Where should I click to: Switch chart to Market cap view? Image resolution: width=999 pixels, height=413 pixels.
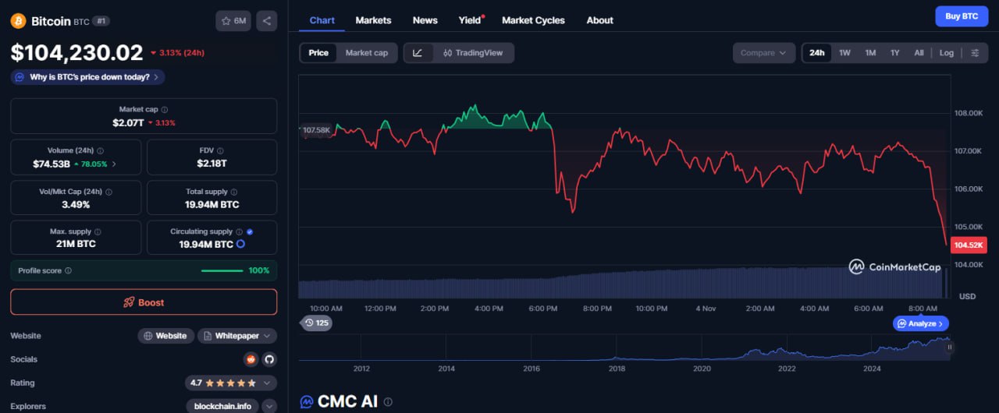[x=366, y=53]
